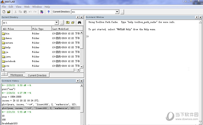This screenshot has width=203, height=125.
Task: Open help with the question mark icon
Action: [48, 12]
